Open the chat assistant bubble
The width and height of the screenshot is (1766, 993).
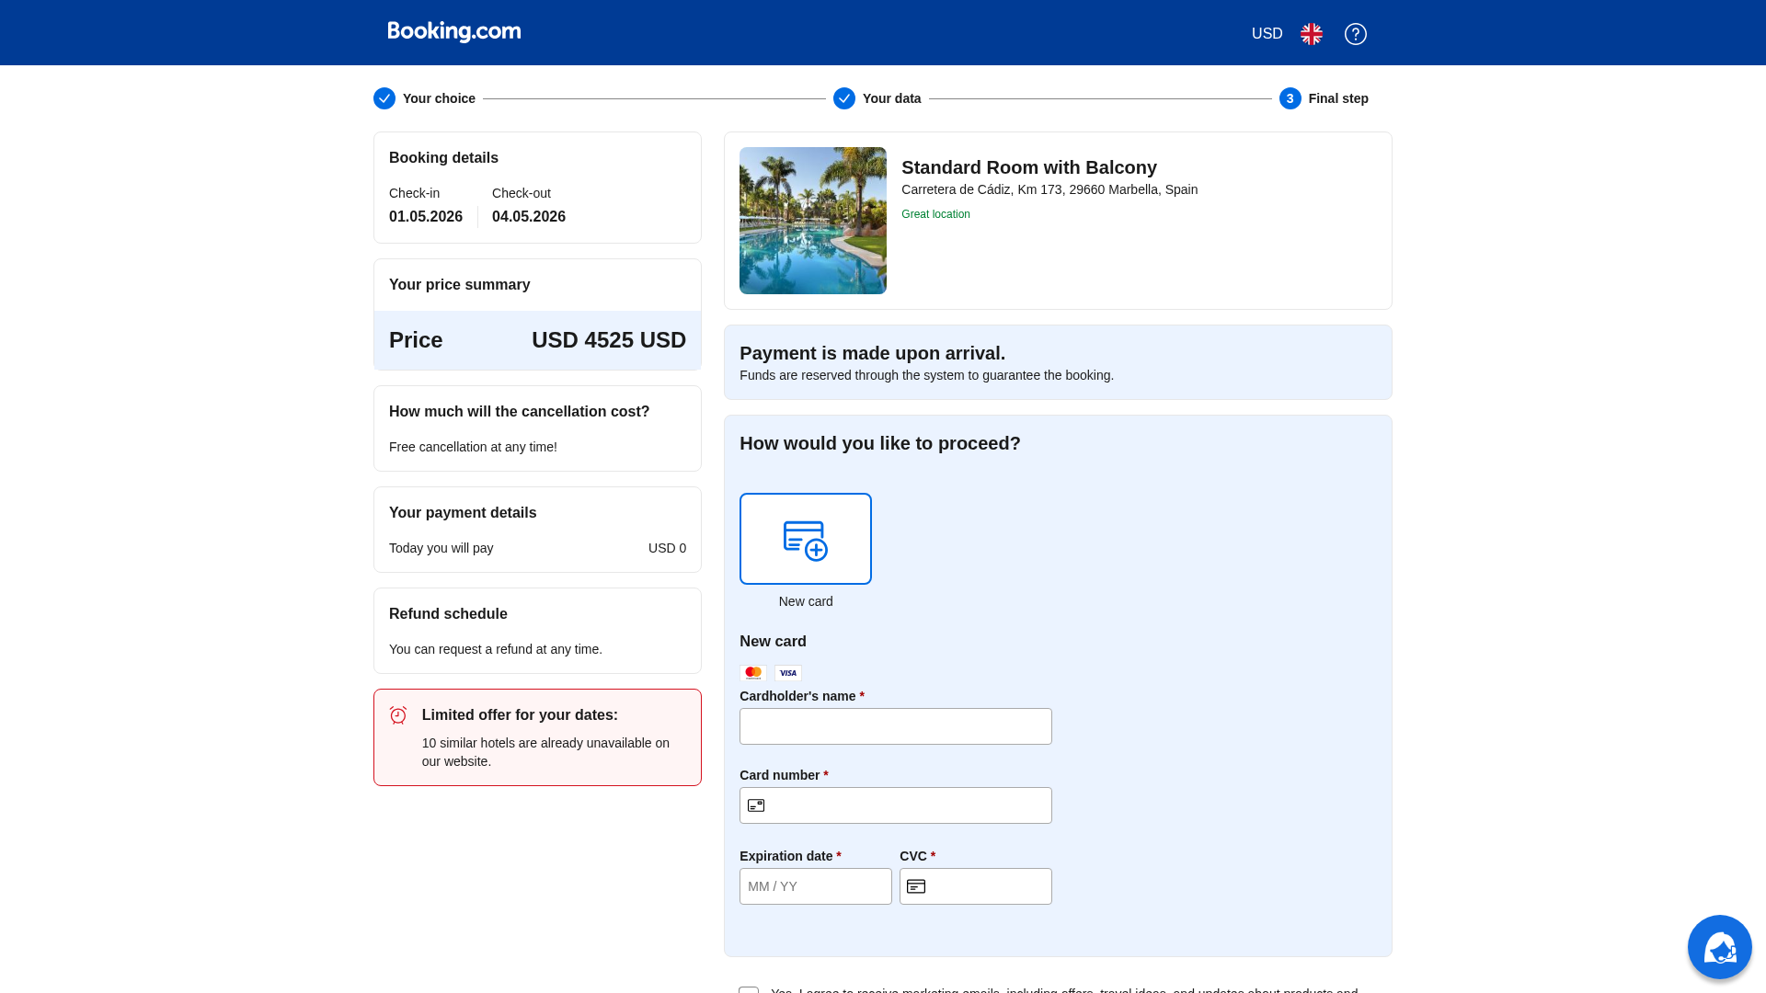(x=1719, y=946)
